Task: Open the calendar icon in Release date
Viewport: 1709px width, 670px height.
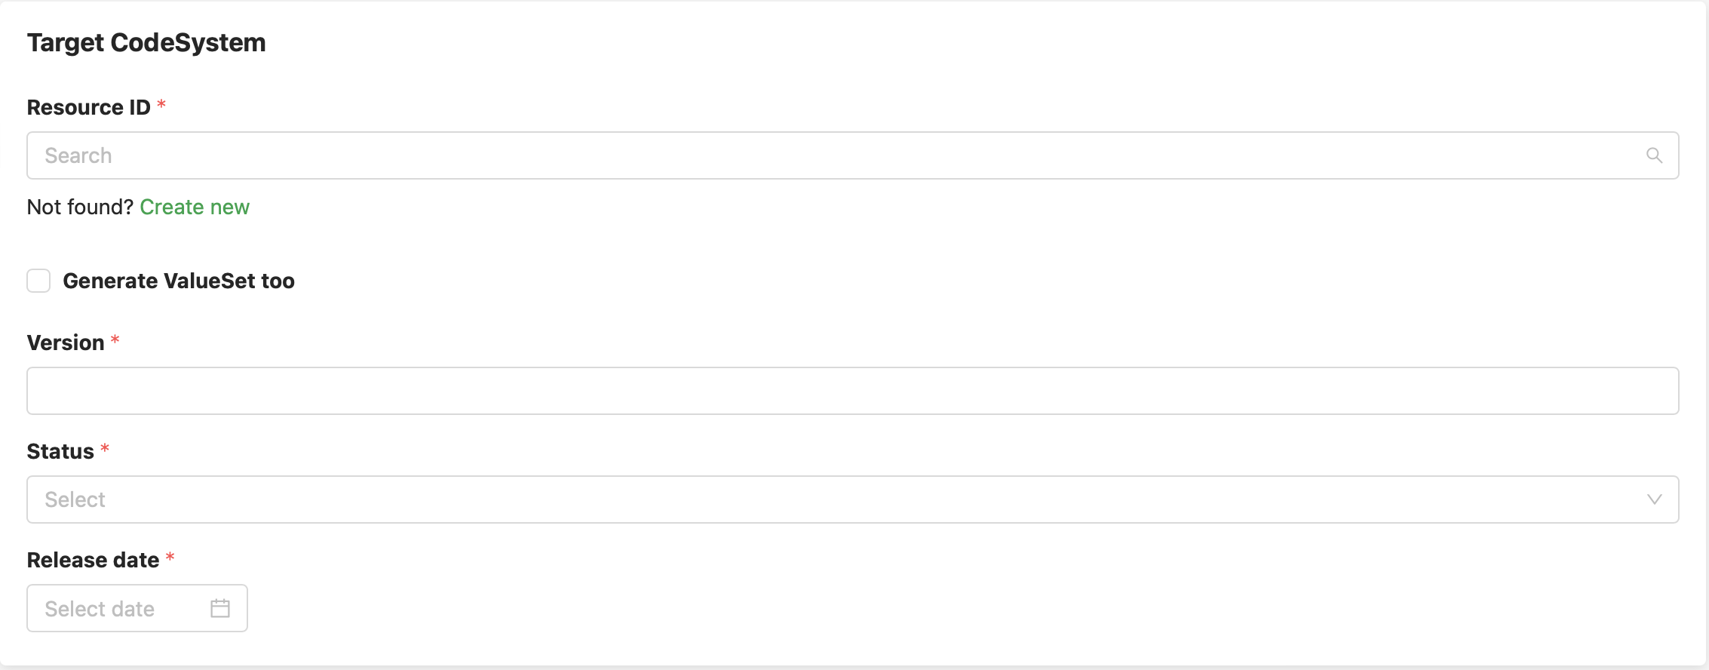Action: tap(220, 608)
